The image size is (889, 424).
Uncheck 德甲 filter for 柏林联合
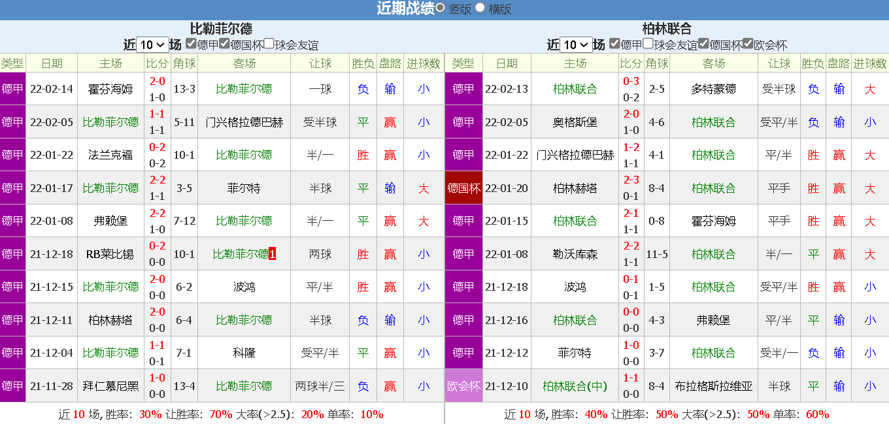pos(614,44)
